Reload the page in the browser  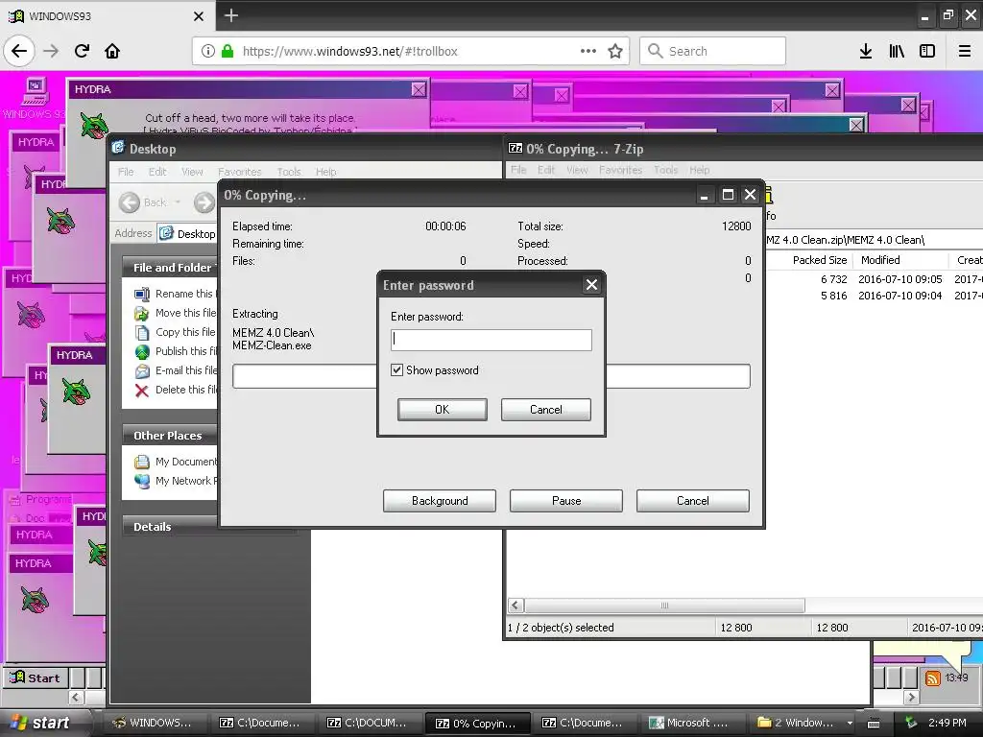tap(82, 51)
